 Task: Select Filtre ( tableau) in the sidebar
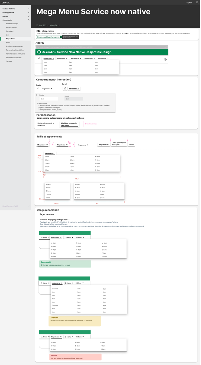(x=11, y=27)
